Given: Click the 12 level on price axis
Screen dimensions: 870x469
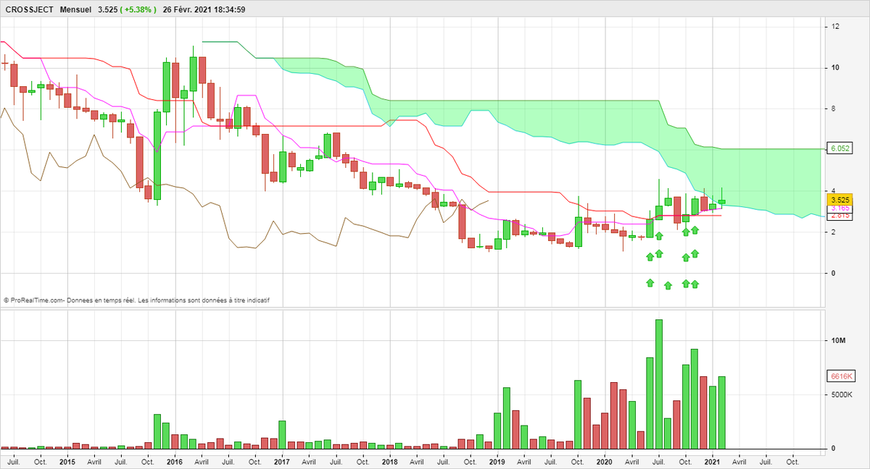Looking at the screenshot, I should point(836,27).
